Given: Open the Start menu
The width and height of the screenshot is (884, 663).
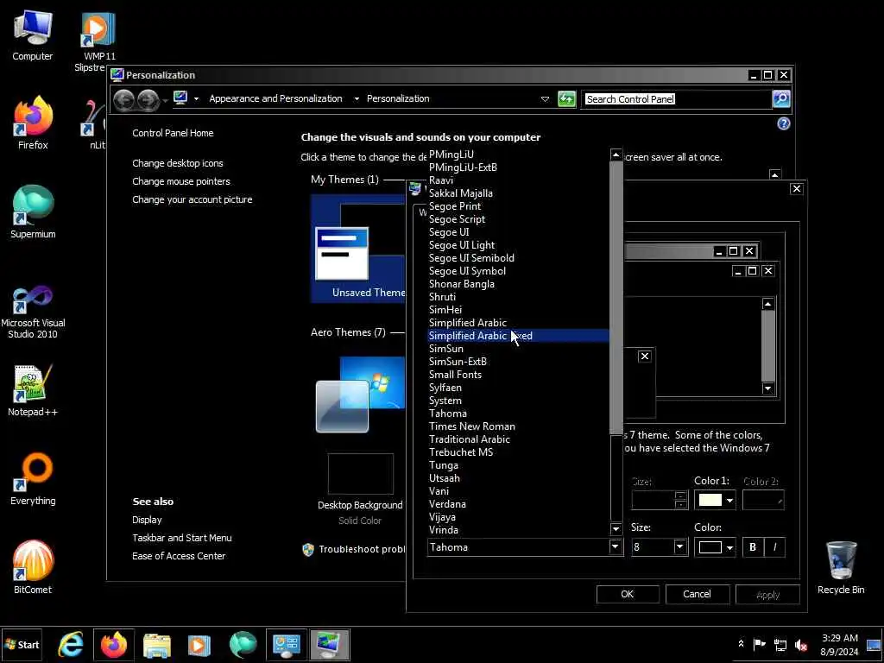Looking at the screenshot, I should point(22,644).
